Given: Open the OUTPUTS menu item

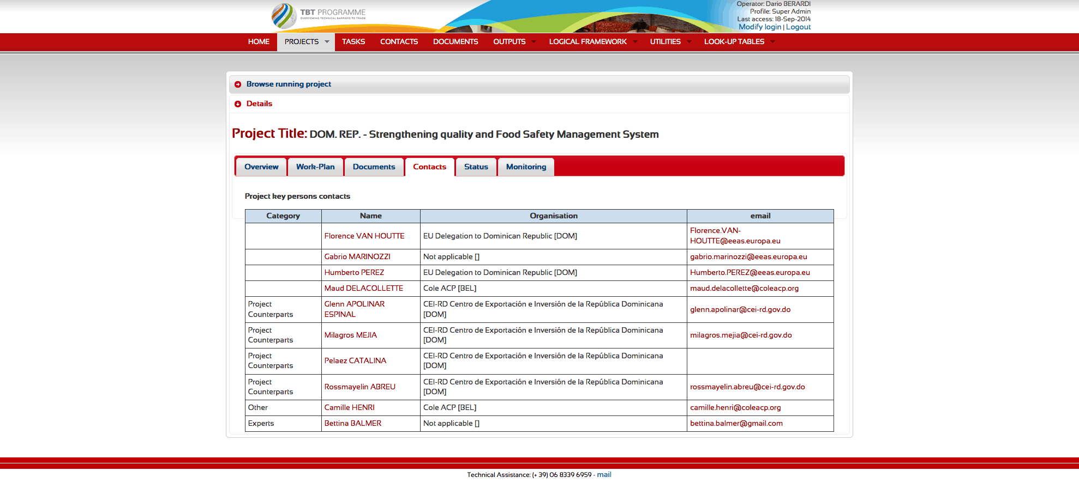Looking at the screenshot, I should point(509,42).
